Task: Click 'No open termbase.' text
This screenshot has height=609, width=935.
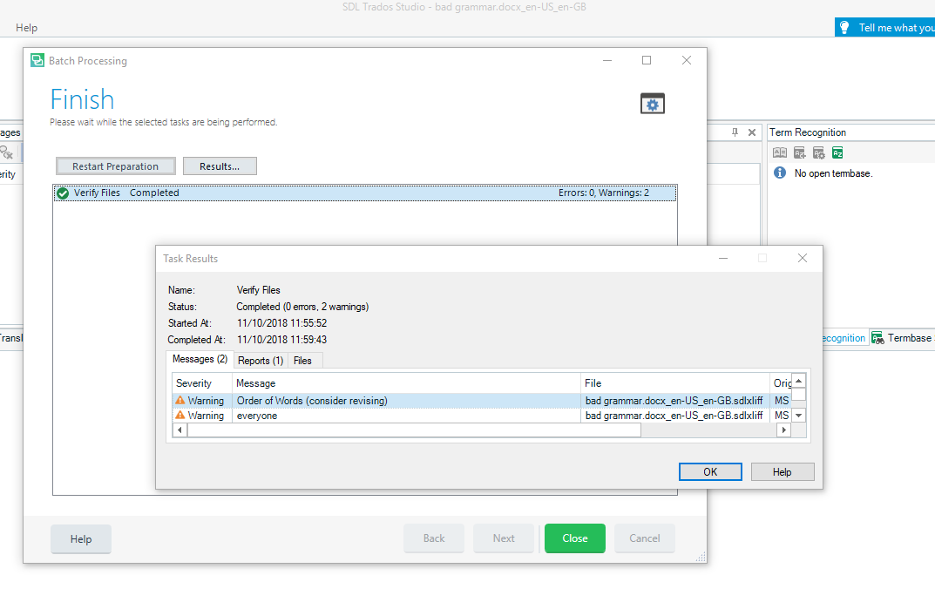Action: [x=833, y=173]
